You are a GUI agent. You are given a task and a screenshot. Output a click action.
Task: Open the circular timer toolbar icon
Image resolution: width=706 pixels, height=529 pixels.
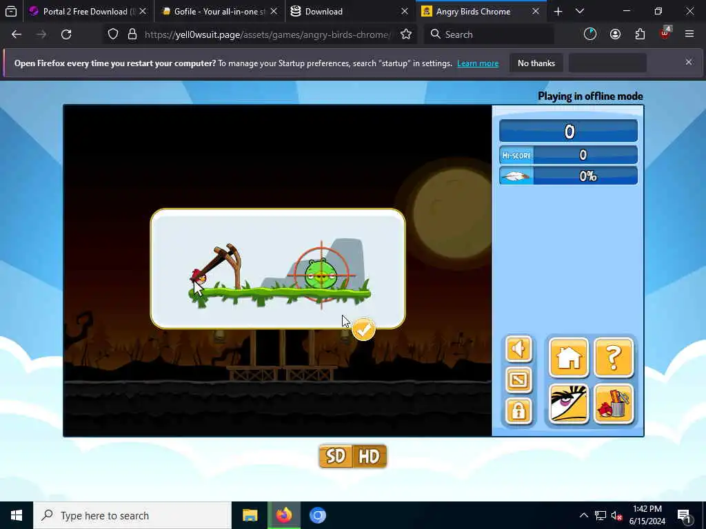coord(590,34)
